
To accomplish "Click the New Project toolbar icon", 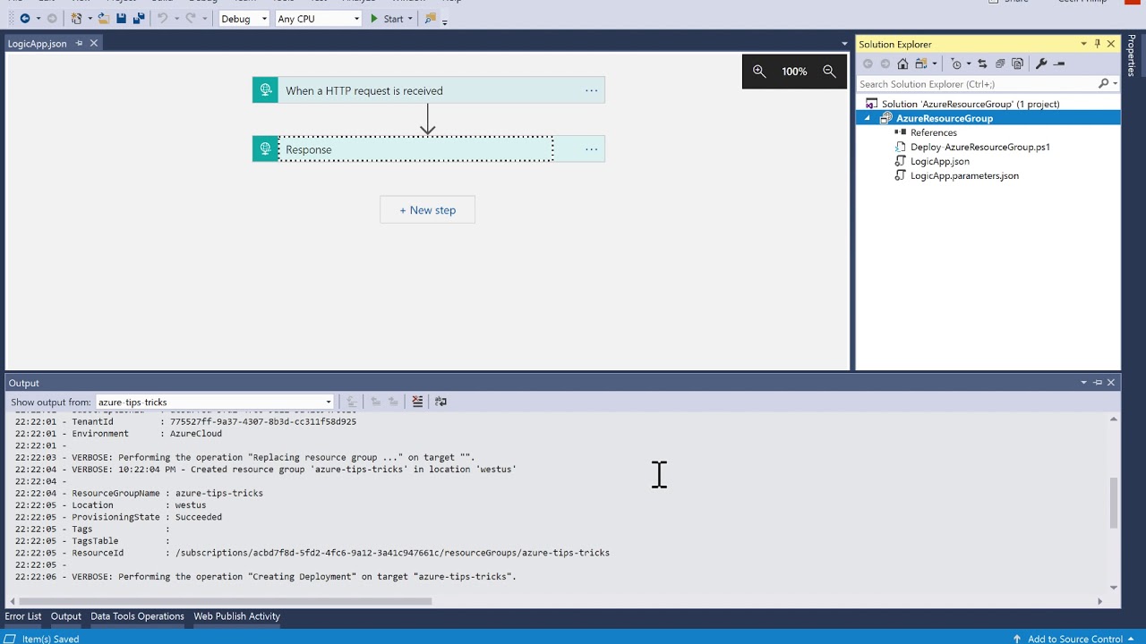I will [76, 19].
